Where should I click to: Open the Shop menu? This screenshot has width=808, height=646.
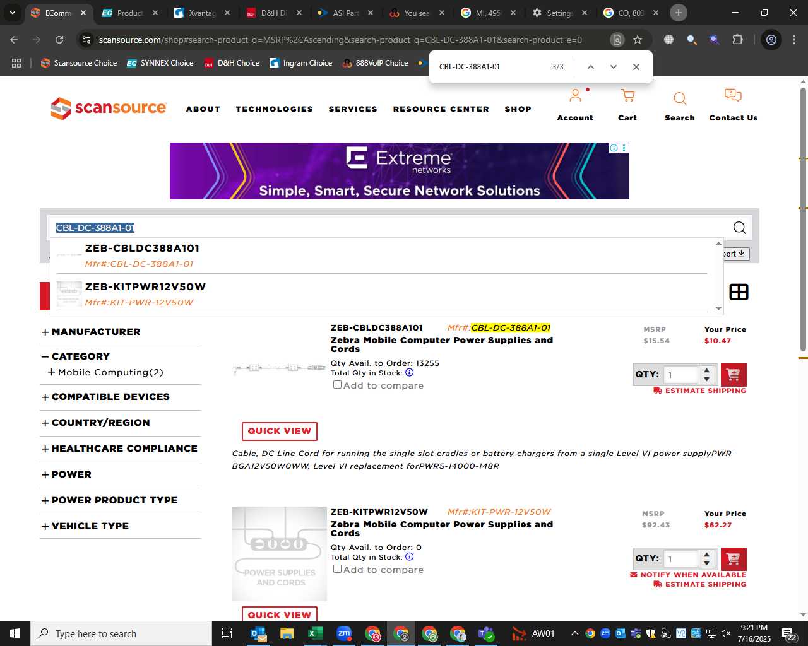click(x=518, y=109)
